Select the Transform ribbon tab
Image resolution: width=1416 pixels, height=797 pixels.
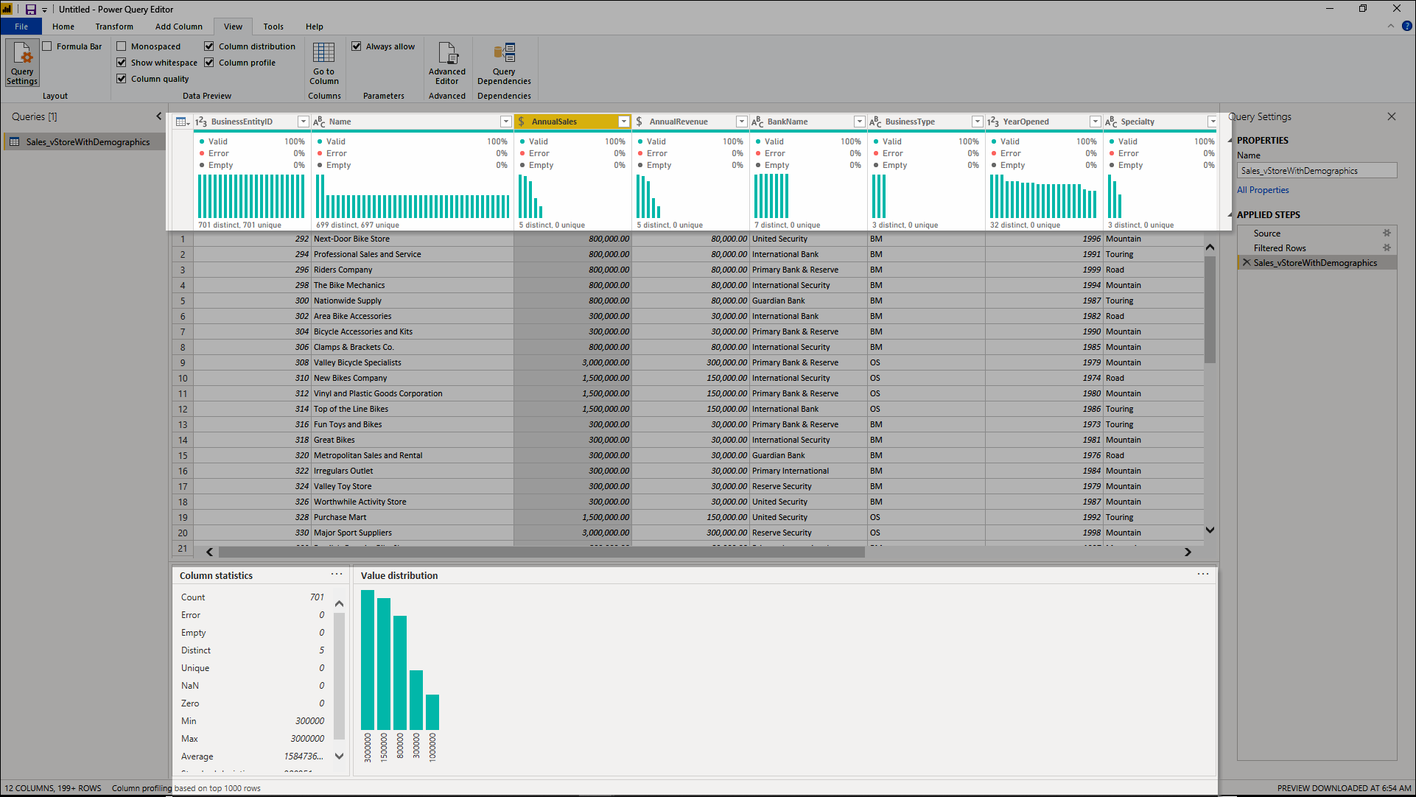(113, 27)
